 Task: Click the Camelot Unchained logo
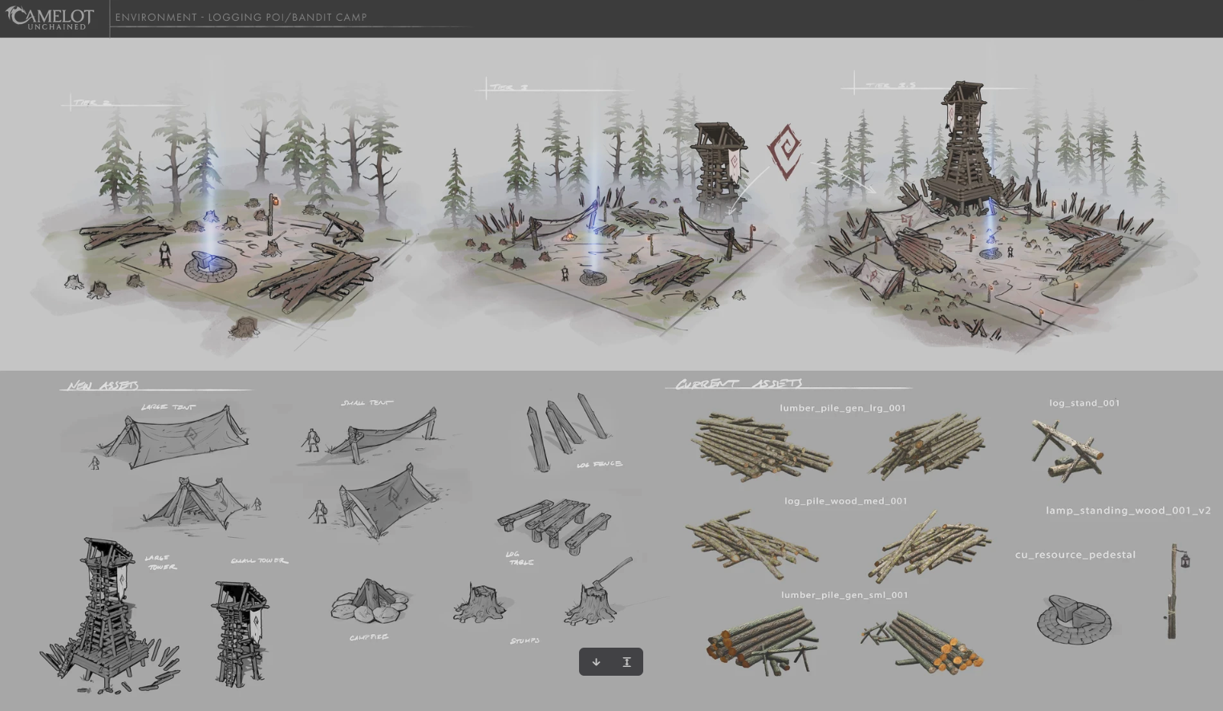[50, 18]
